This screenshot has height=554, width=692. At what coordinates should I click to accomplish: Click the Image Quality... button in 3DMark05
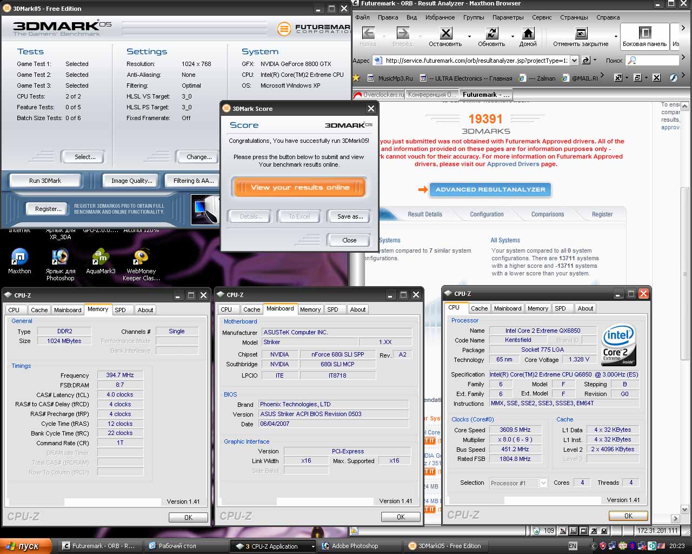[131, 181]
